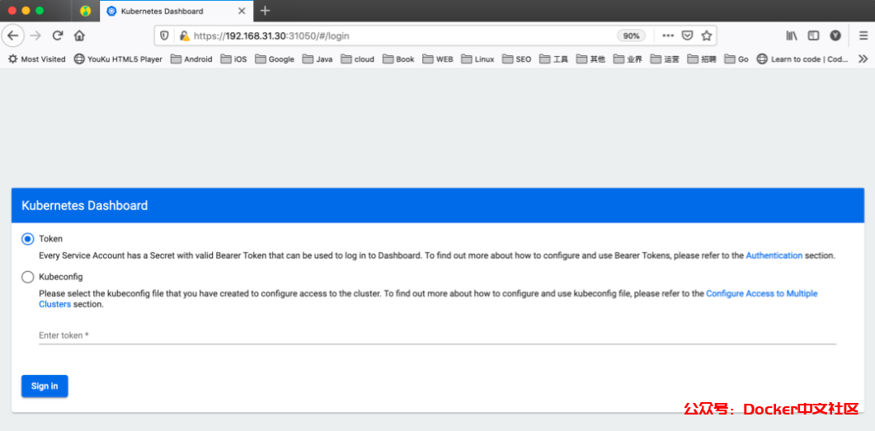The image size is (875, 431).
Task: Select the Kubeconfig radio button
Action: [28, 278]
